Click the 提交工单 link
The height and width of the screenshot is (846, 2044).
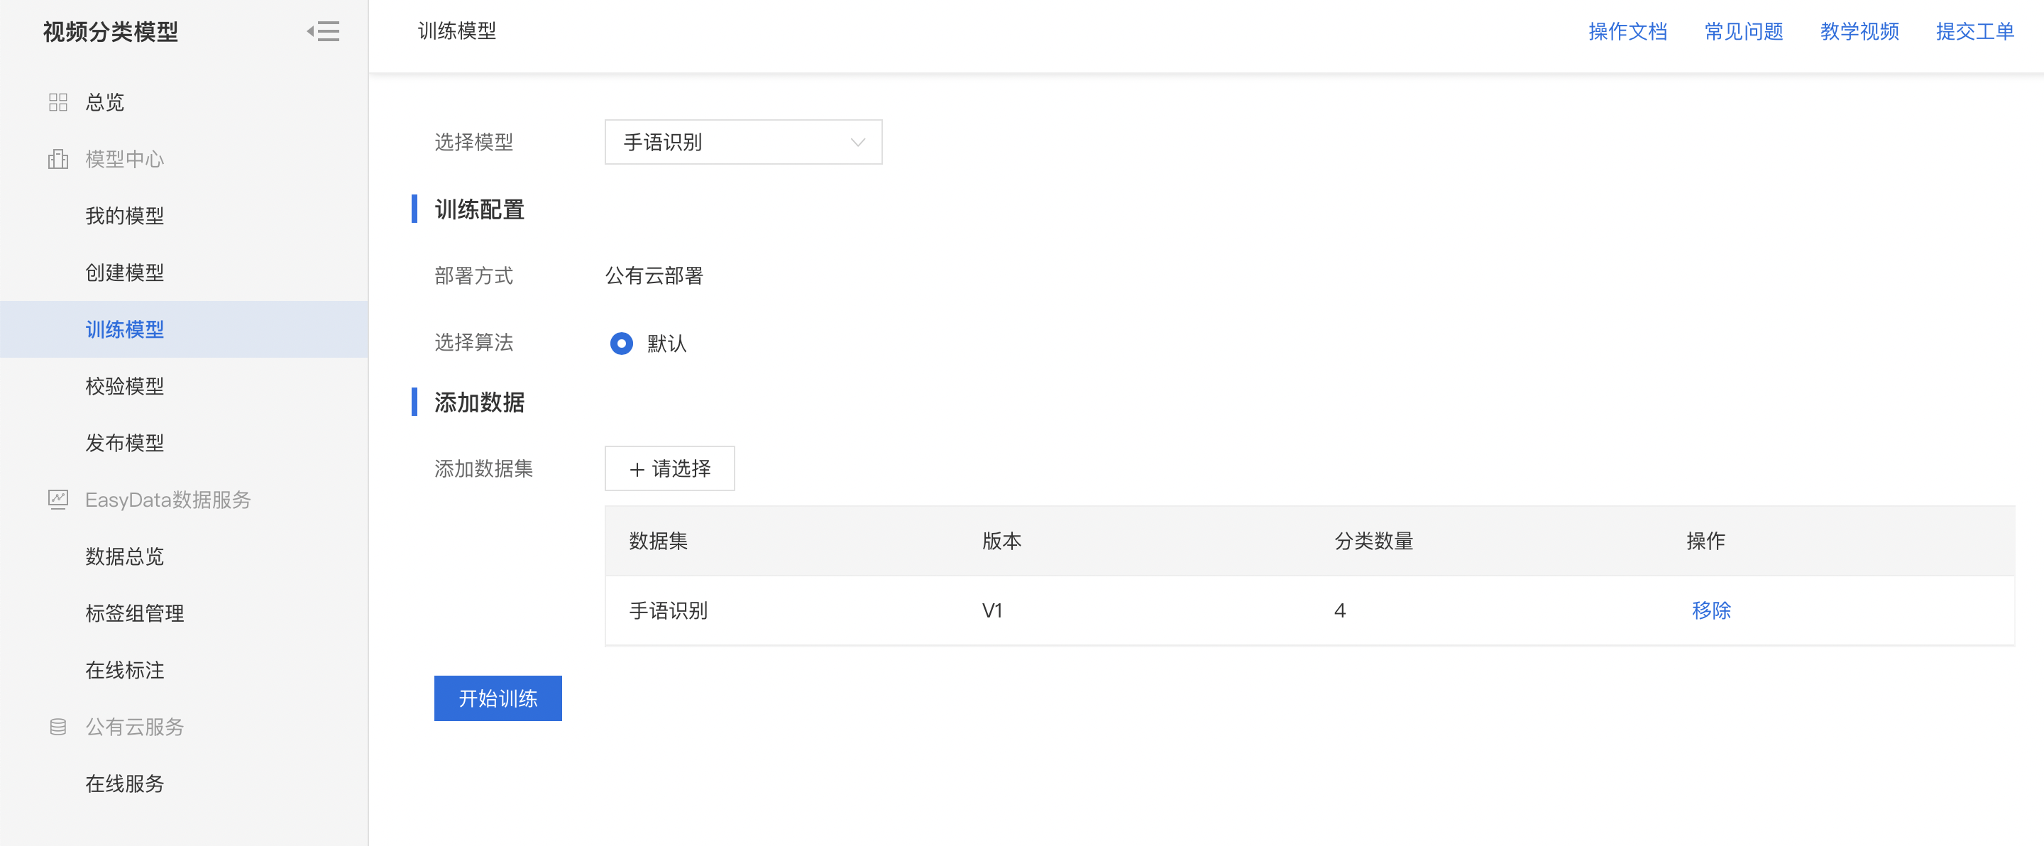pyautogui.click(x=1975, y=32)
